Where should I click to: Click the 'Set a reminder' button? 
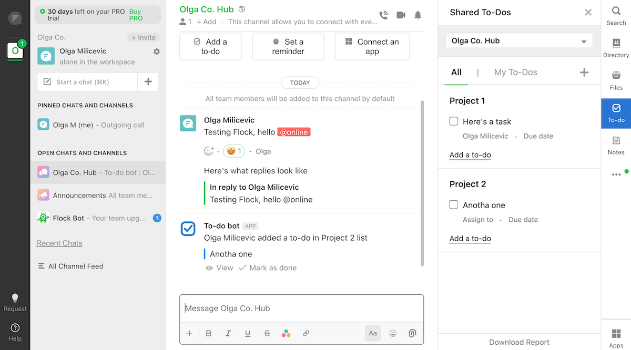(288, 46)
